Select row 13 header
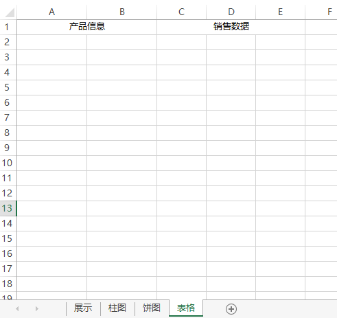The image size is (337, 318). point(8,208)
